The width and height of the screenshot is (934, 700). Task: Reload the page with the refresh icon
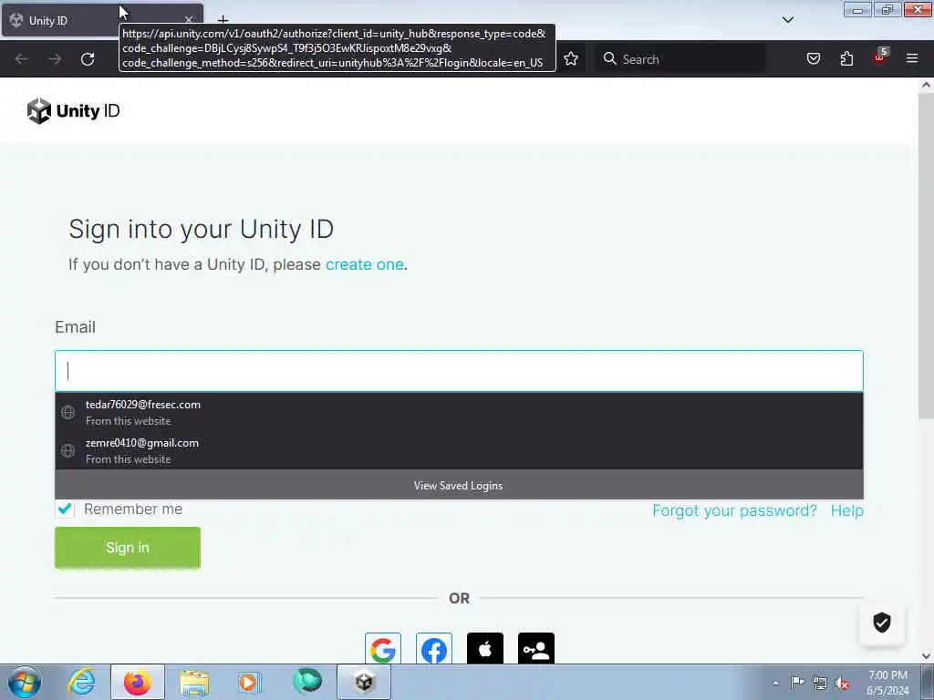point(88,59)
